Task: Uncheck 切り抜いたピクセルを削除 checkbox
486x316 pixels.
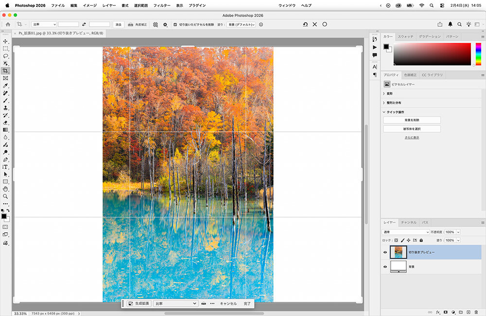Action: [175, 24]
